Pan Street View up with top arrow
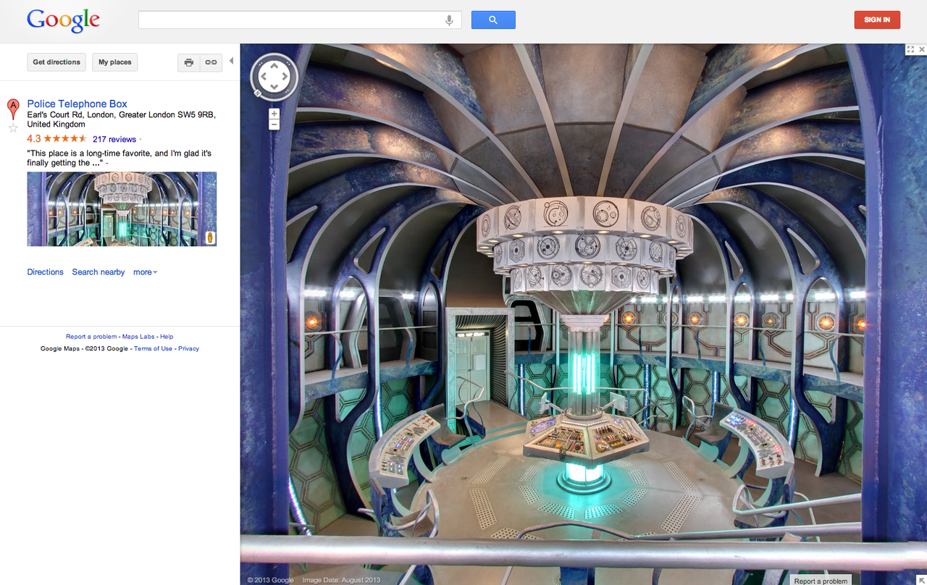Screen dimensions: 927x585 point(274,65)
